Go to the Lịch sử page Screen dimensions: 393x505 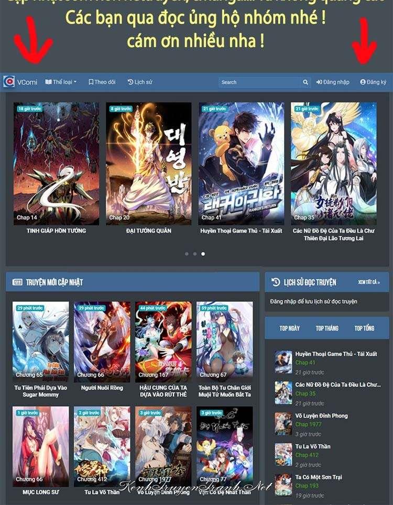point(140,82)
